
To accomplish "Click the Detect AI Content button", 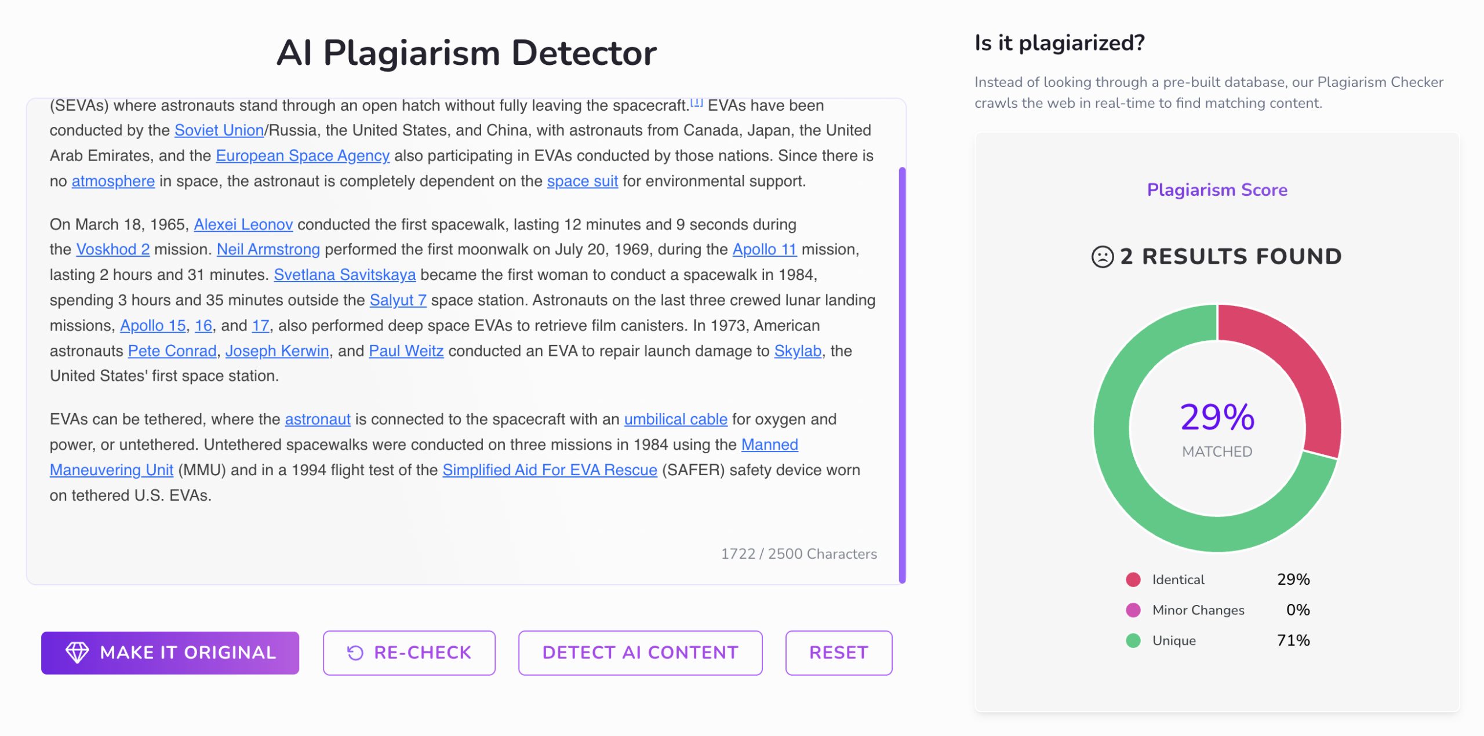I will point(640,653).
